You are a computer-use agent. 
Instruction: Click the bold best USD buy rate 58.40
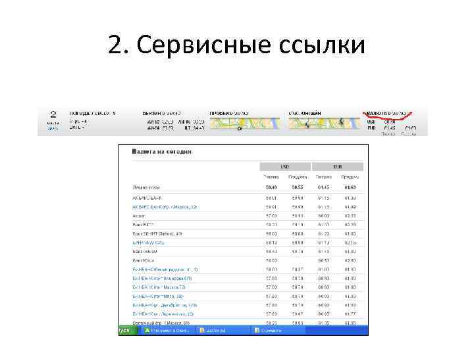[271, 187]
